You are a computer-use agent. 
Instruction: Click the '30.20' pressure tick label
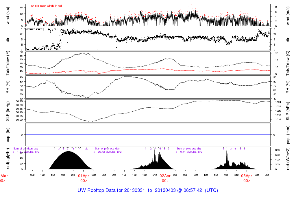19,105
